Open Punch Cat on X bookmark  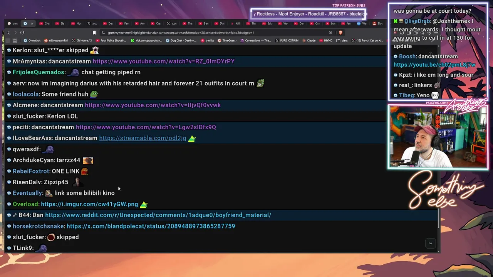(x=367, y=40)
